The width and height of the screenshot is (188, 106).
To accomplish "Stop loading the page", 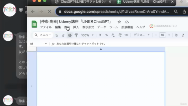I will pos(50,11).
